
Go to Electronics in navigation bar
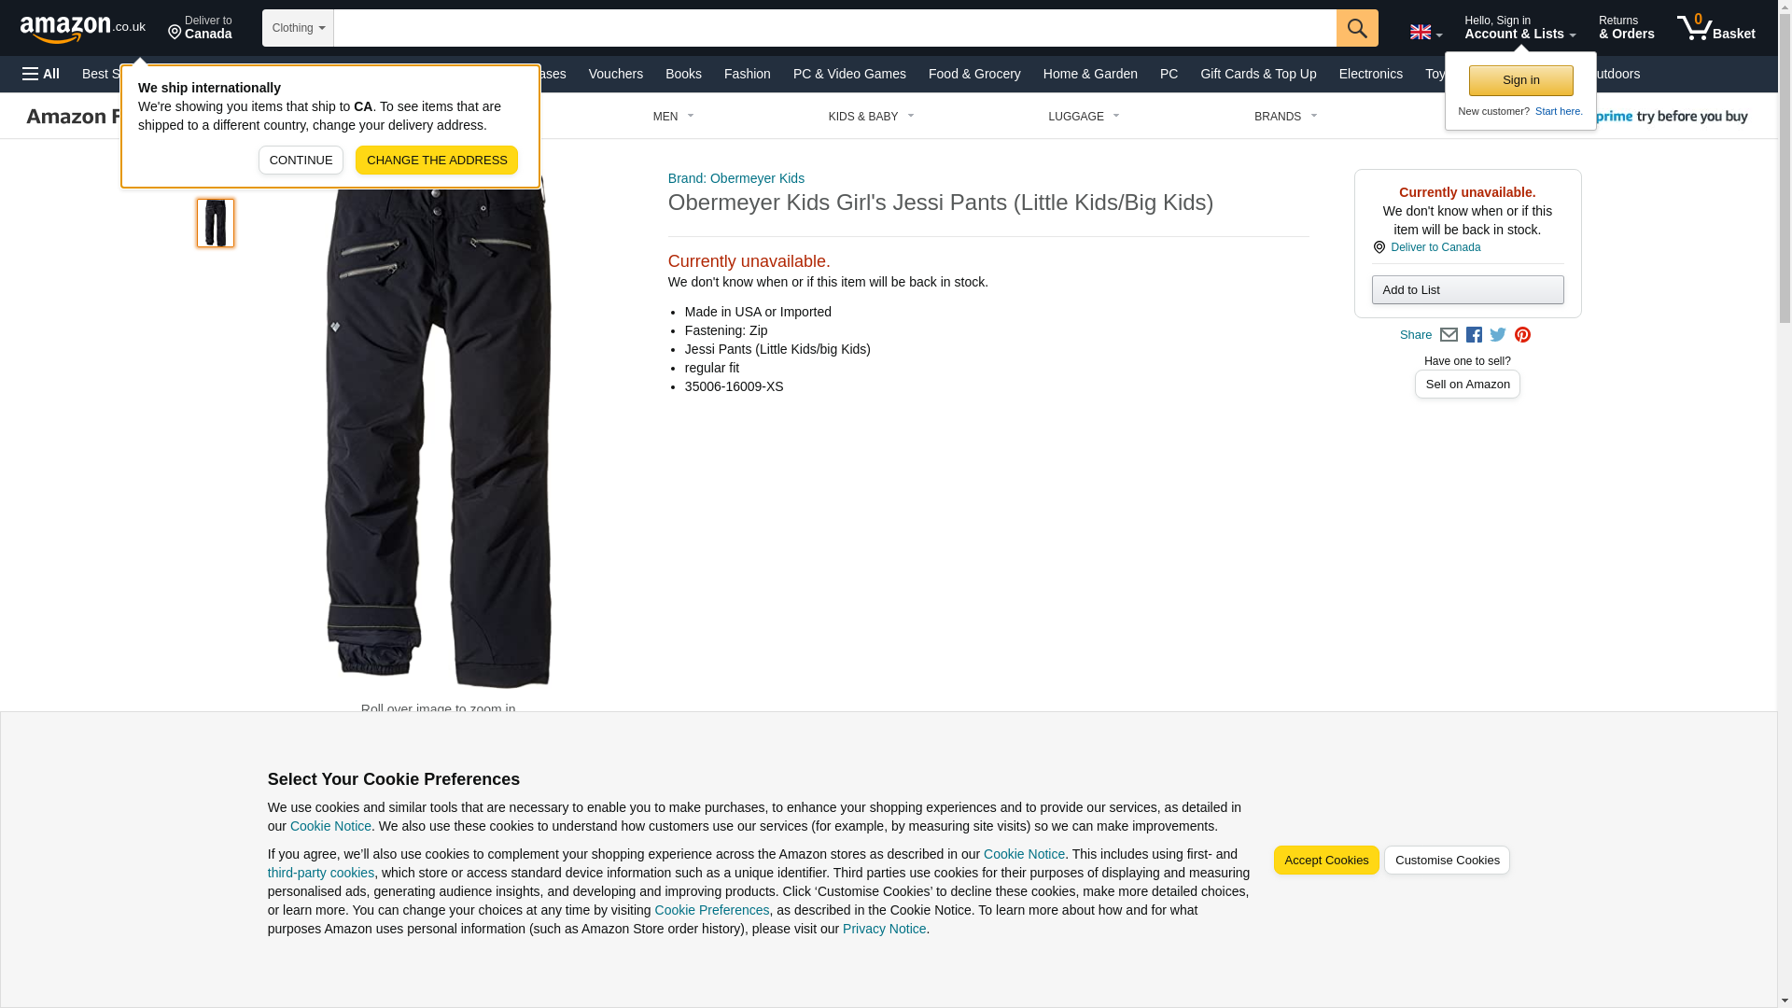pyautogui.click(x=1370, y=74)
